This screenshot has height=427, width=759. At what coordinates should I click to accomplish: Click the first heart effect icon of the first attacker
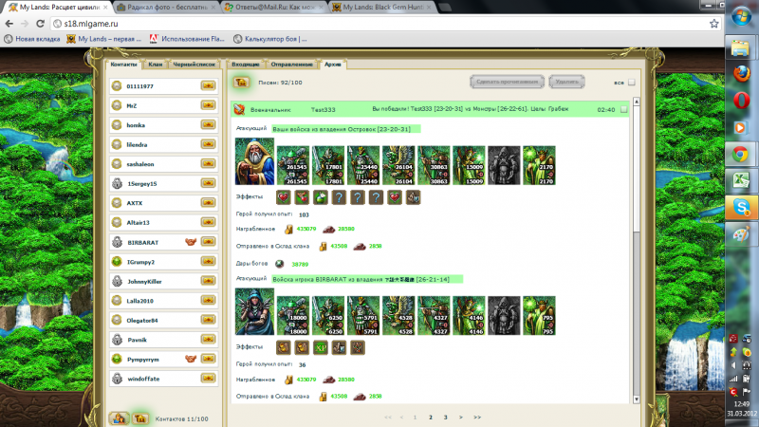(283, 197)
